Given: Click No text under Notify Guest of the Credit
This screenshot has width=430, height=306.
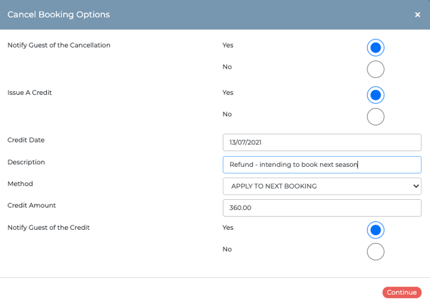Looking at the screenshot, I should coord(227,249).
